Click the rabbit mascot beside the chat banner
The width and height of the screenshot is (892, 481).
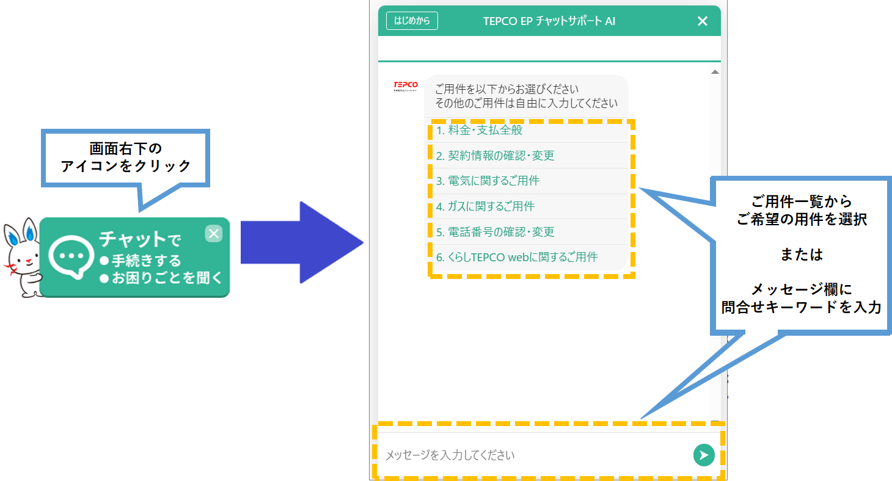[x=21, y=258]
